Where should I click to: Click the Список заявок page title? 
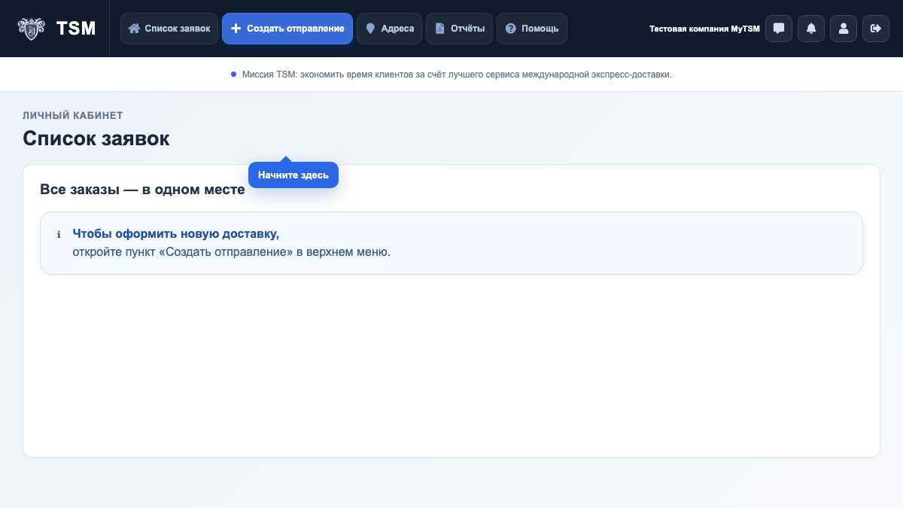click(96, 138)
